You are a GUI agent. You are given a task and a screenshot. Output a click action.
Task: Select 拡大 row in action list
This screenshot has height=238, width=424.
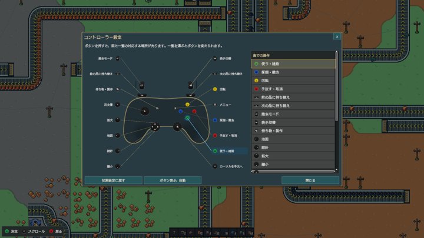pyautogui.click(x=293, y=156)
